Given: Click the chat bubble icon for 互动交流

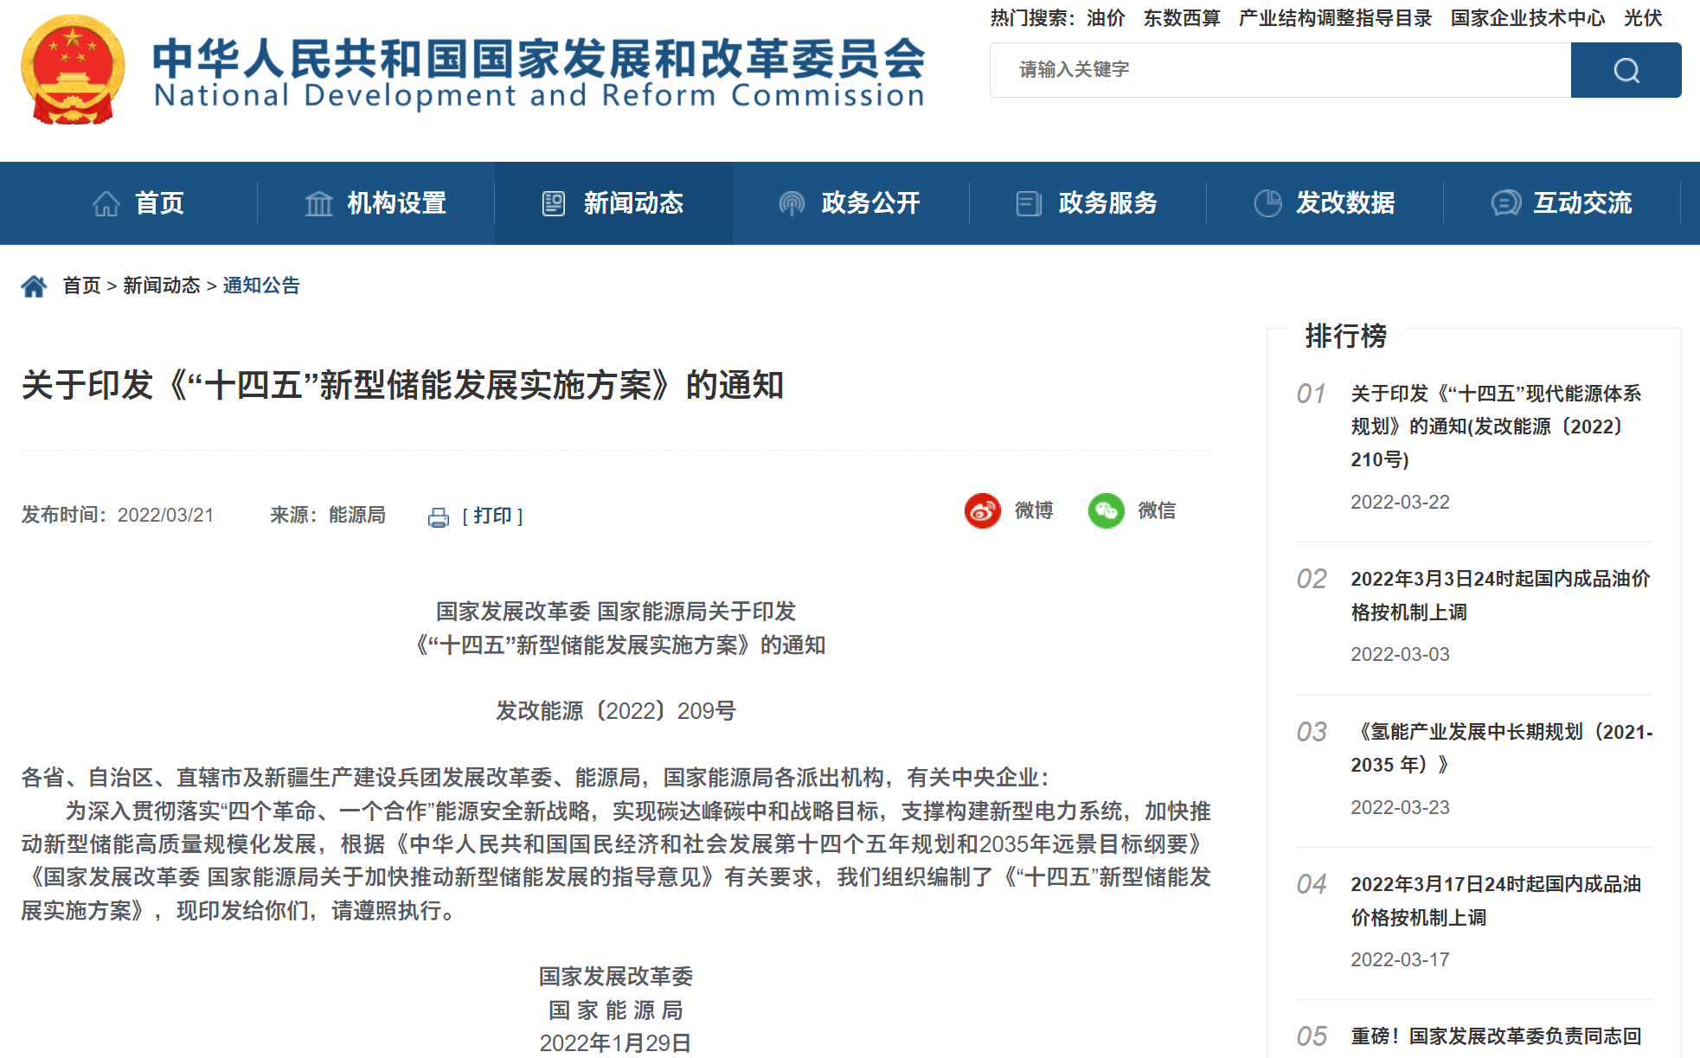Looking at the screenshot, I should point(1505,203).
